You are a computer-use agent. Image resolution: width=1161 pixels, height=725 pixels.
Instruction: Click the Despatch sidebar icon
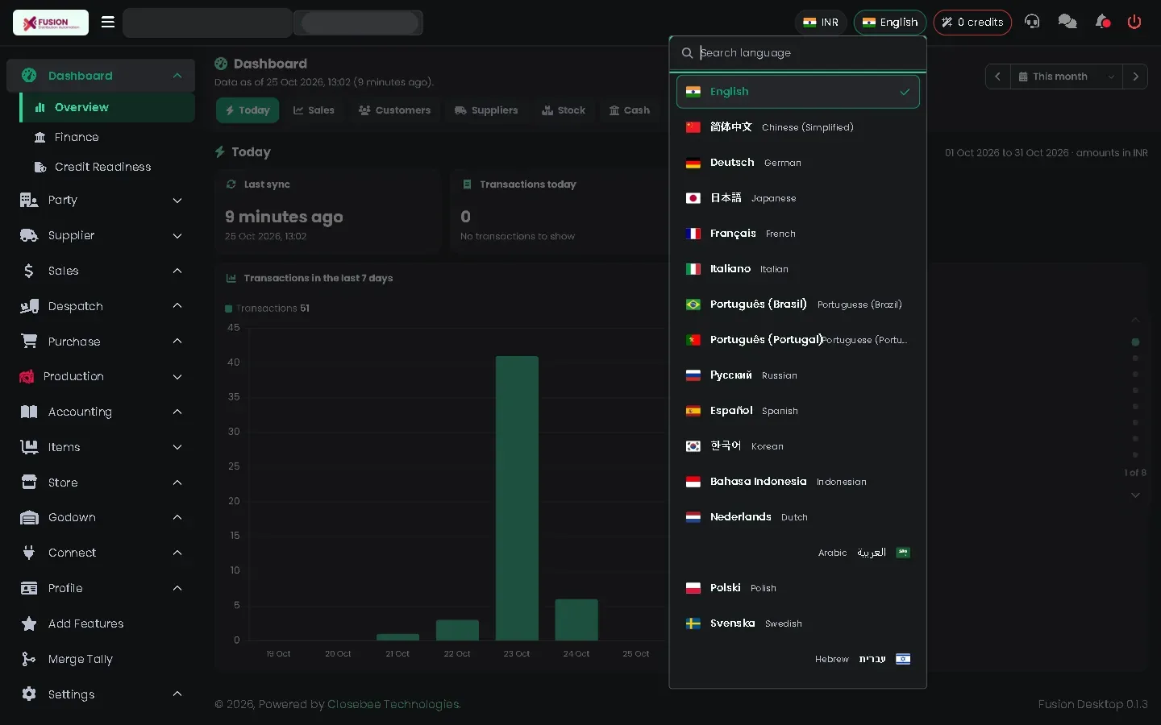point(29,306)
